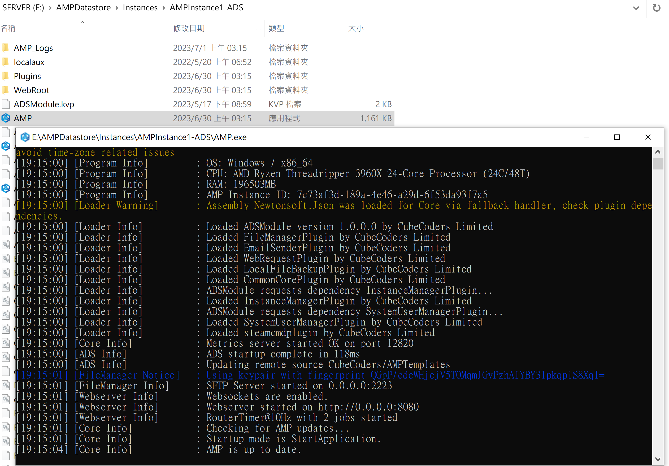The image size is (669, 466).
Task: Select the AMP application row name
Action: tap(23, 118)
